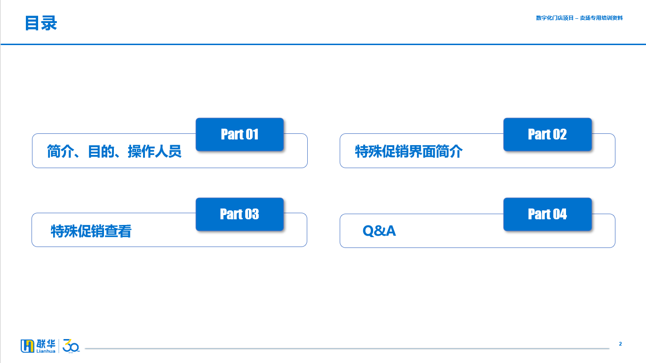Click the Q&A agenda text
The width and height of the screenshot is (646, 363).
click(379, 231)
